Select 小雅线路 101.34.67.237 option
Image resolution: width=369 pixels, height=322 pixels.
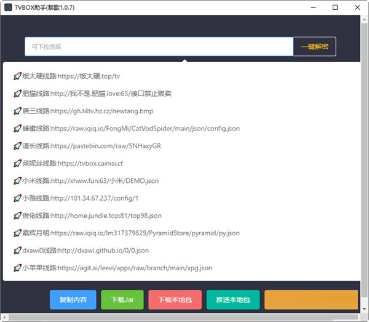pyautogui.click(x=181, y=198)
